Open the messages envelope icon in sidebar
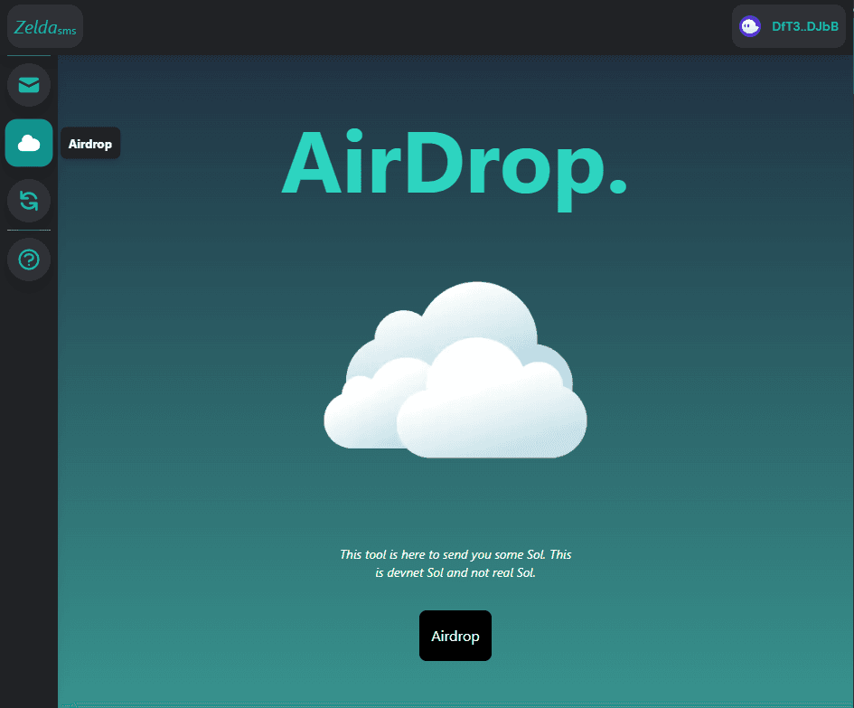 [x=29, y=85]
